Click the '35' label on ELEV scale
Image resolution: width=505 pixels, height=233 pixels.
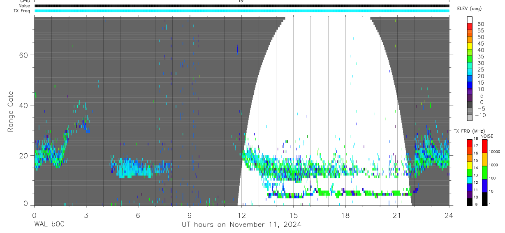[x=481, y=57]
